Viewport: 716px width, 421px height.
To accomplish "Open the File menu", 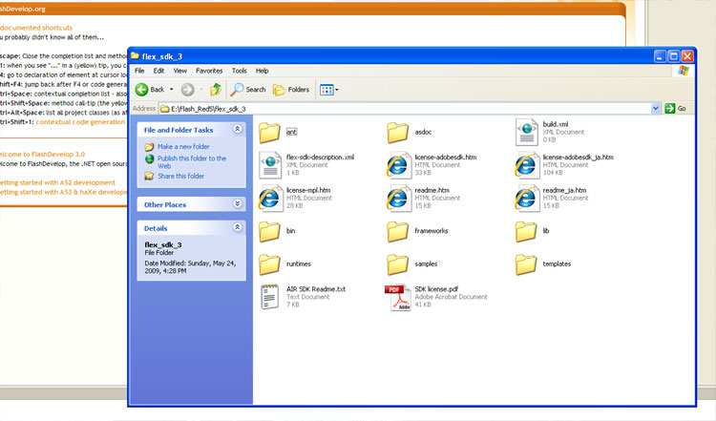I will [139, 71].
